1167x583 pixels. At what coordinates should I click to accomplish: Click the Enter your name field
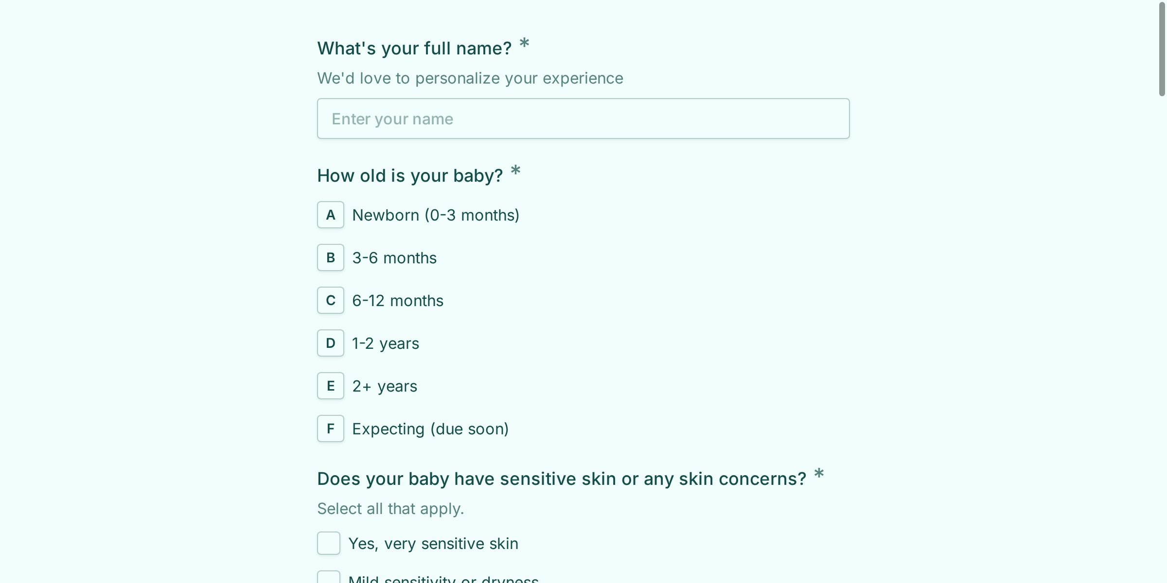(583, 119)
